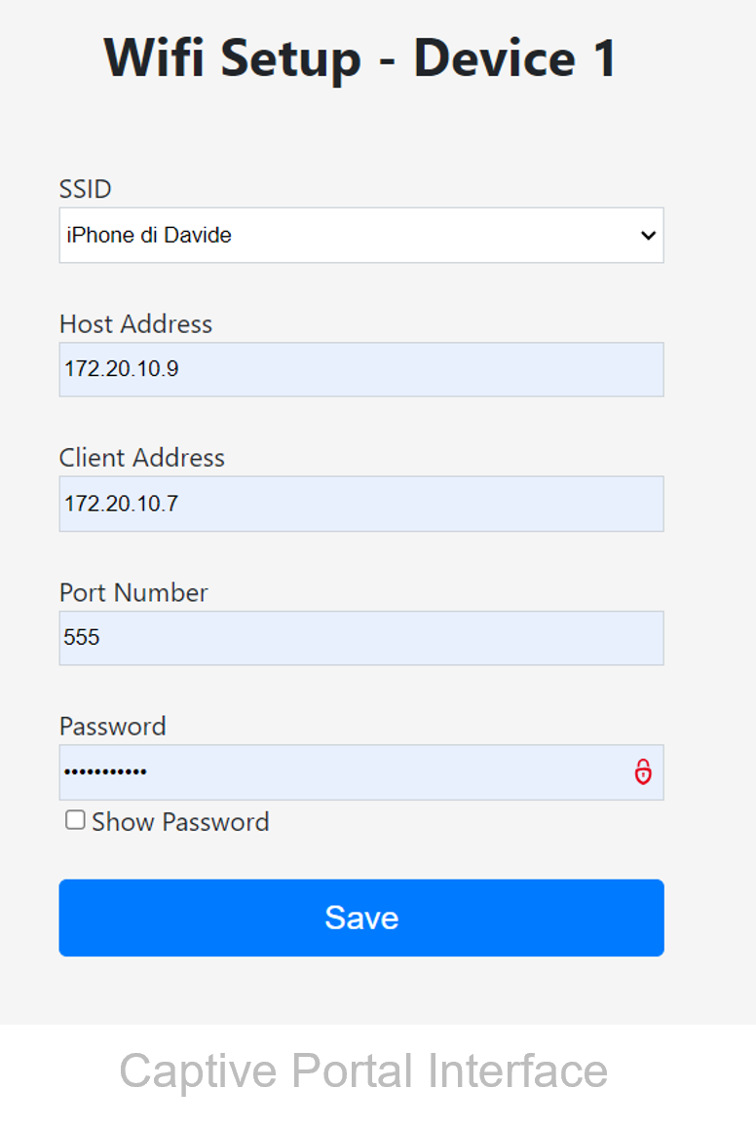Screen dimensions: 756x1126
Task: Click the Client Address label
Action: 142,458
